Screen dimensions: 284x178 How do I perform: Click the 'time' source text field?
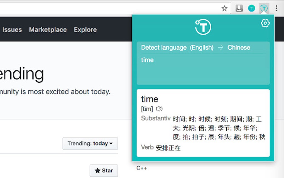click(147, 60)
